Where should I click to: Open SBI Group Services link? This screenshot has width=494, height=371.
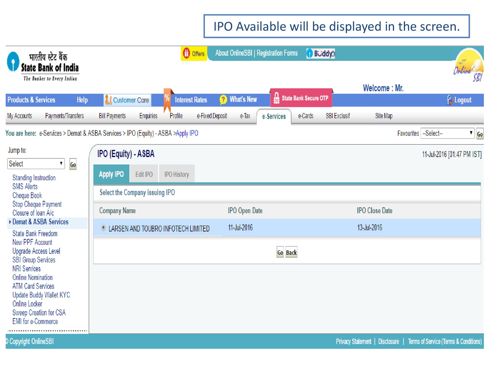point(34,260)
